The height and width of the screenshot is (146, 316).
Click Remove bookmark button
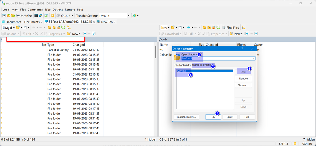pyautogui.click(x=243, y=78)
